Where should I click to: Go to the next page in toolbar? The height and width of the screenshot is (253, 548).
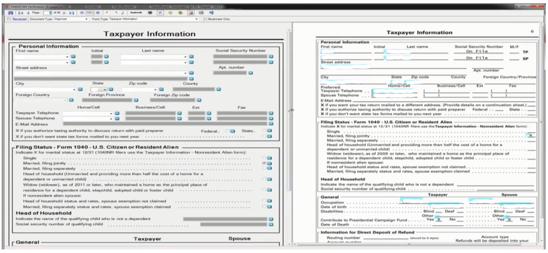[x=65, y=13]
